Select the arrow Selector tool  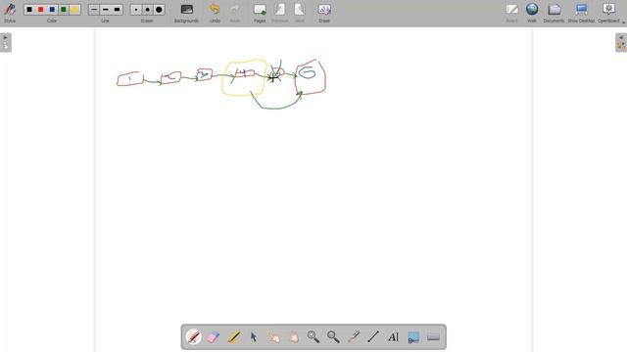254,336
